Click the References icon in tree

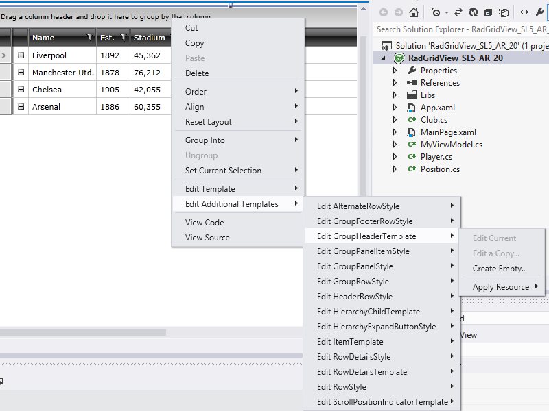[x=412, y=83]
